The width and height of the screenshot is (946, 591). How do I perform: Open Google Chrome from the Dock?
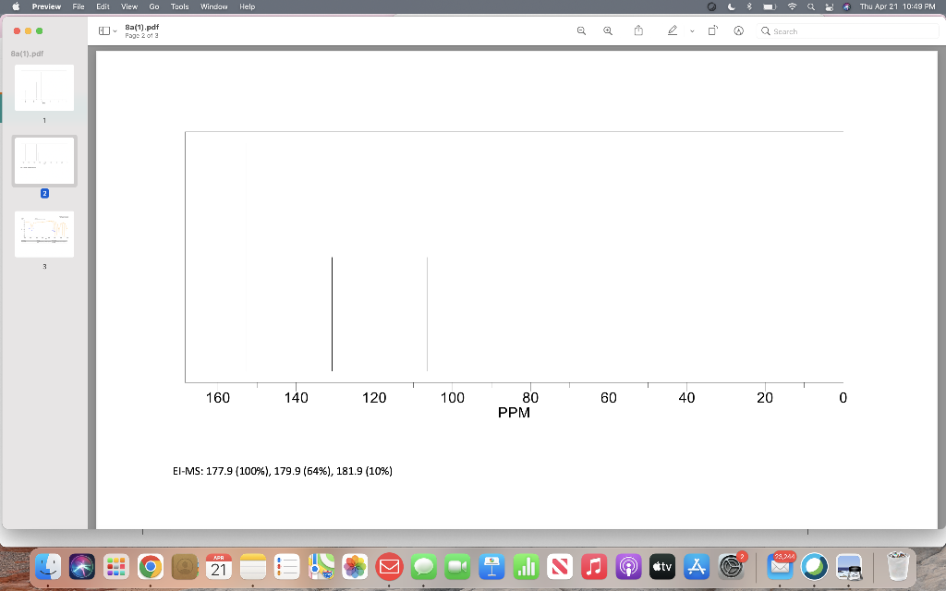[x=151, y=567]
